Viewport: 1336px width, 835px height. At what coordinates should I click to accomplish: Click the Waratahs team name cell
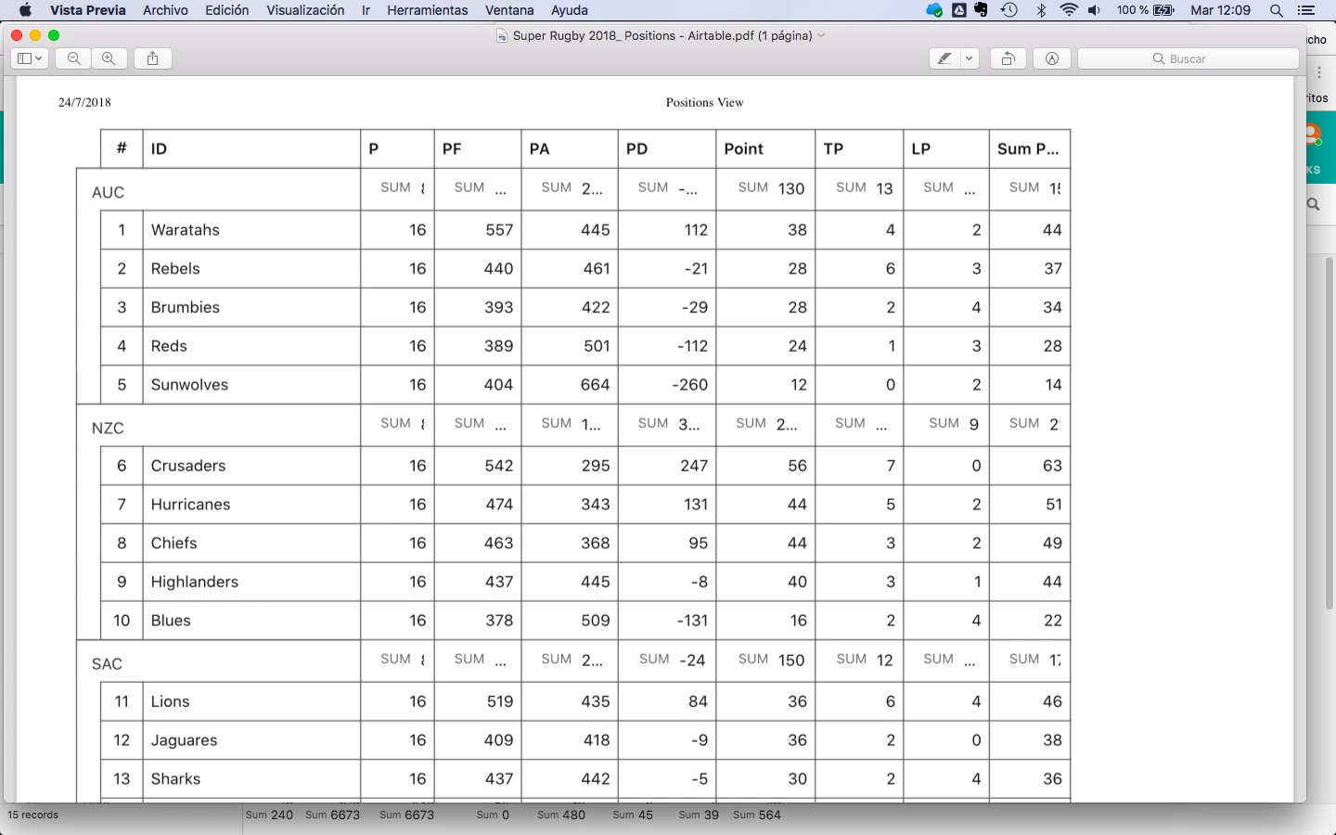click(251, 230)
